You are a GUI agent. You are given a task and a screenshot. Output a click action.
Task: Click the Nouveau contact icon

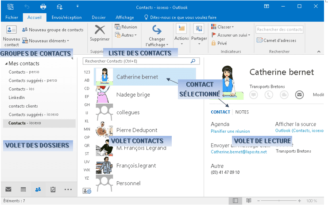point(12,30)
